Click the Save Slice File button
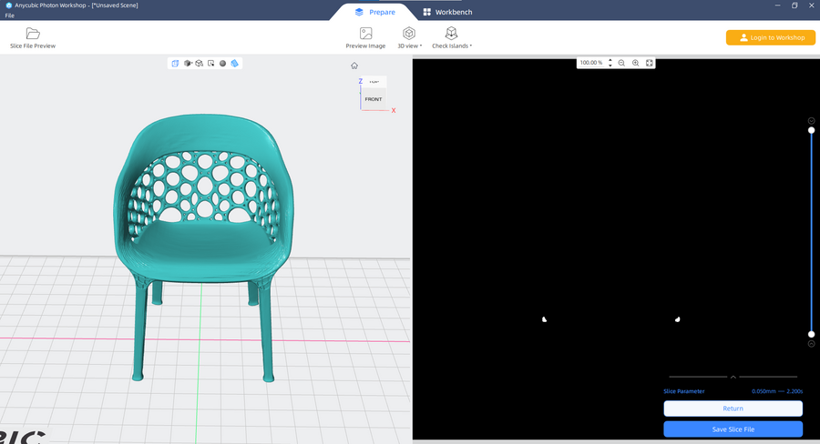Image resolution: width=820 pixels, height=444 pixels. click(733, 429)
